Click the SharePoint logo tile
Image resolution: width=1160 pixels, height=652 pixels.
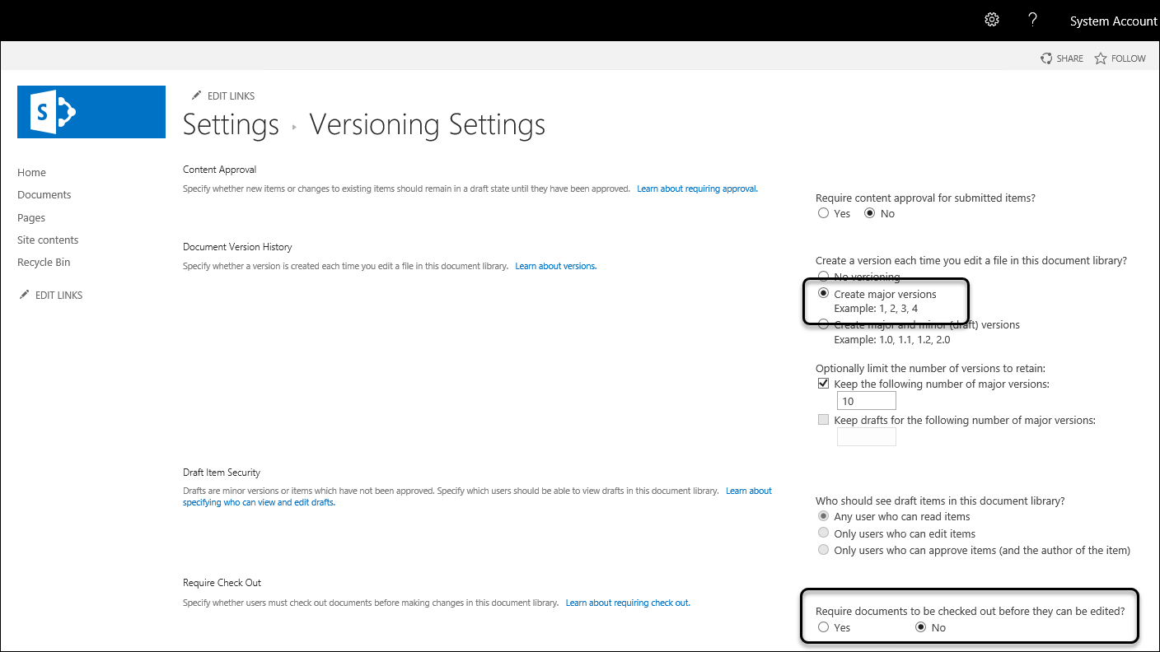91,112
